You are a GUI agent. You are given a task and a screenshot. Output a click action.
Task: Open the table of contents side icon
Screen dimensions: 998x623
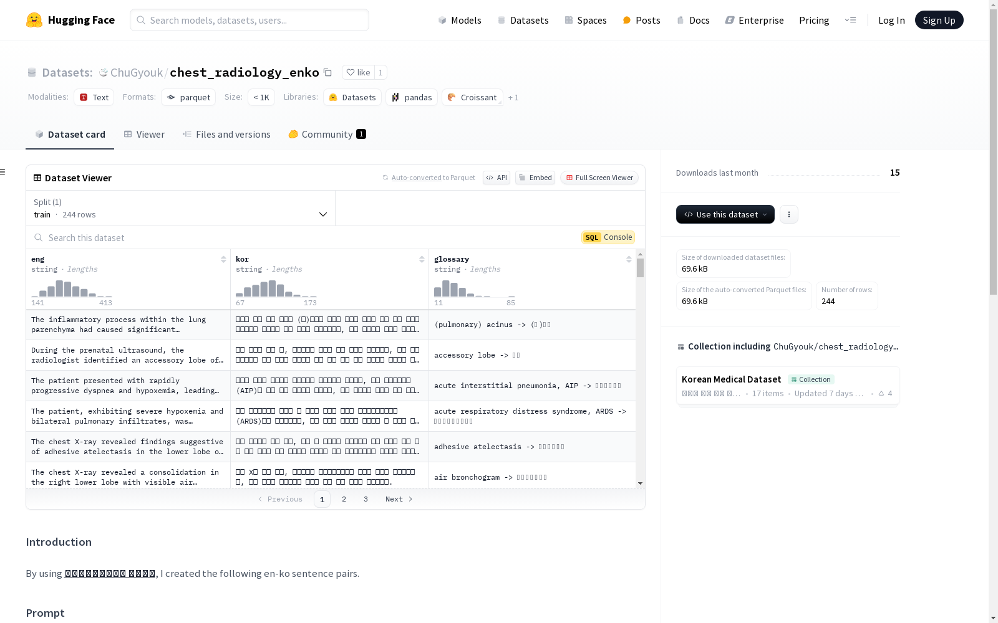(3, 172)
